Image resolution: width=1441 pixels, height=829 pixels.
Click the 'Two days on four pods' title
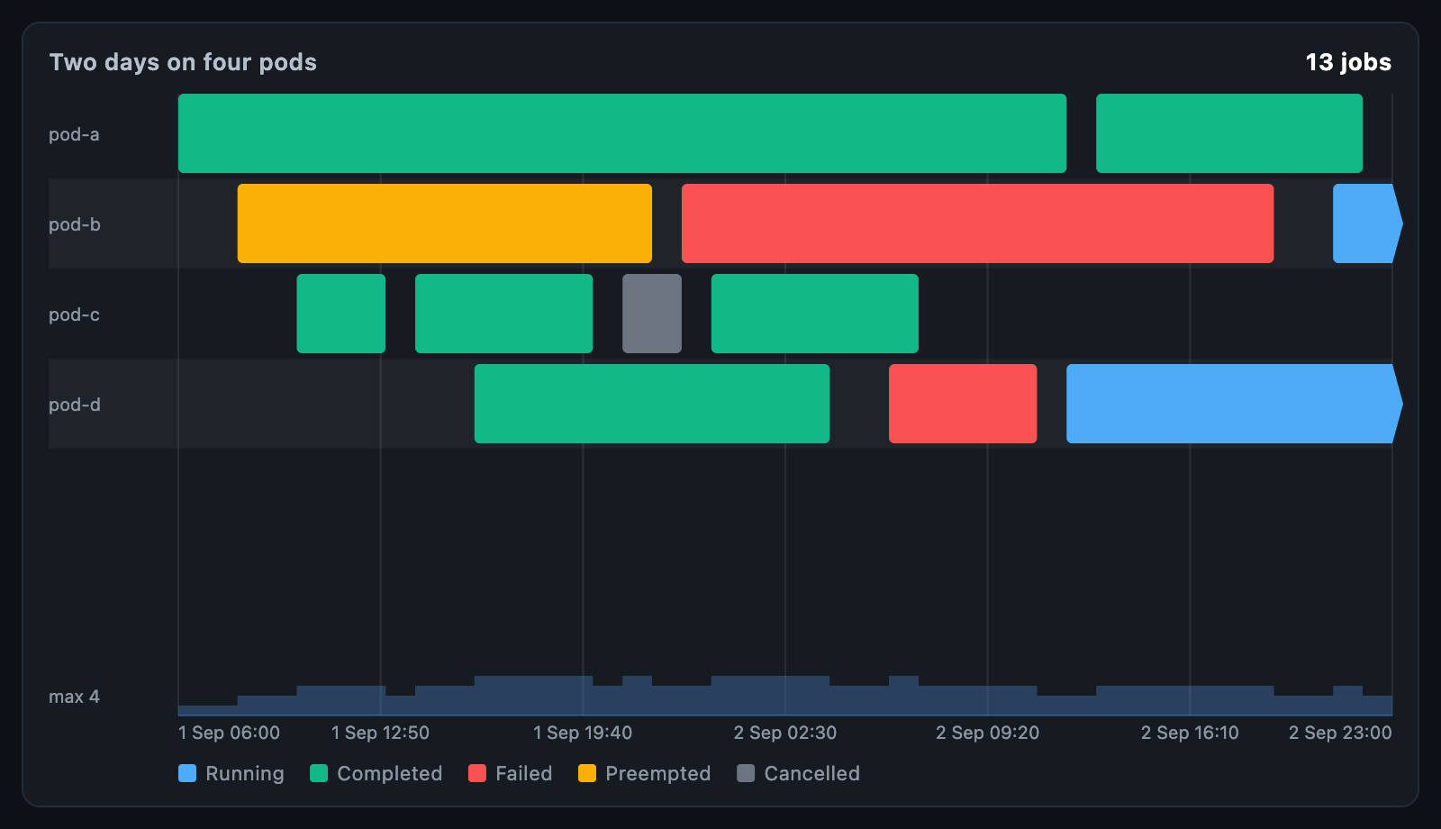point(183,62)
